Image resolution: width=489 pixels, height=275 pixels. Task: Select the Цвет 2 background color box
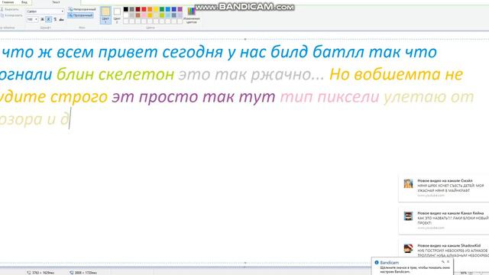(117, 15)
